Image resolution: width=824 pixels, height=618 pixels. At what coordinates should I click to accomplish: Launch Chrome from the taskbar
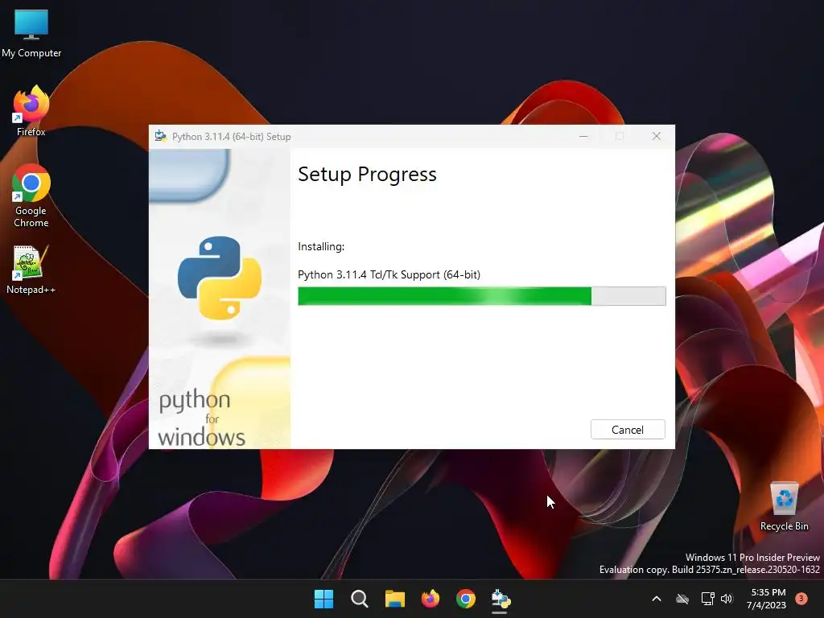(466, 599)
